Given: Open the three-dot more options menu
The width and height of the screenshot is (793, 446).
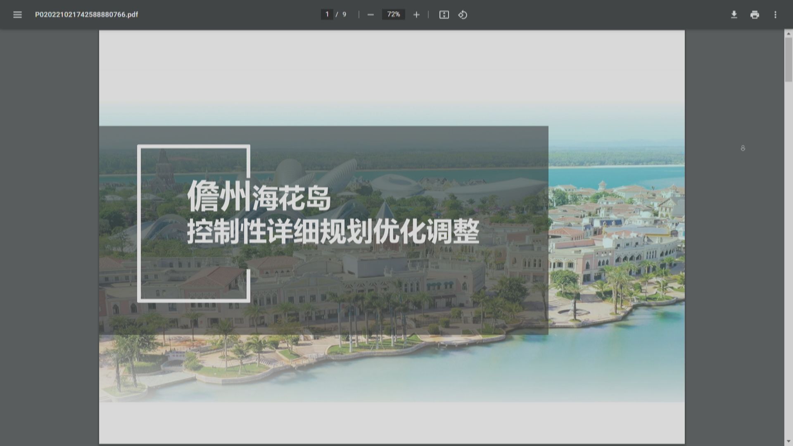Looking at the screenshot, I should [x=776, y=14].
